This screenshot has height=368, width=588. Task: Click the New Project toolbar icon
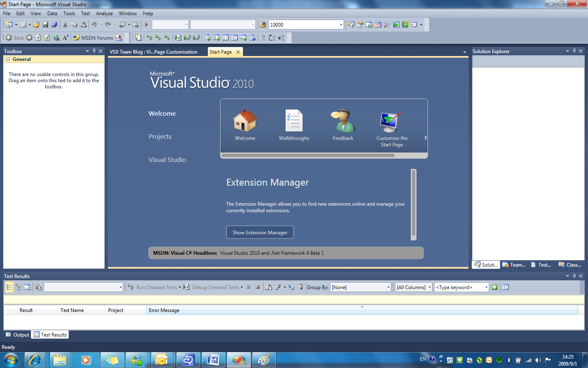click(9, 25)
